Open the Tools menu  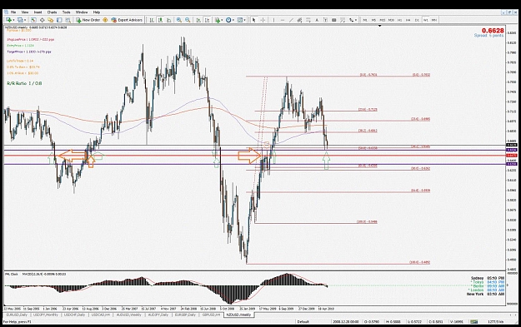(67, 12)
